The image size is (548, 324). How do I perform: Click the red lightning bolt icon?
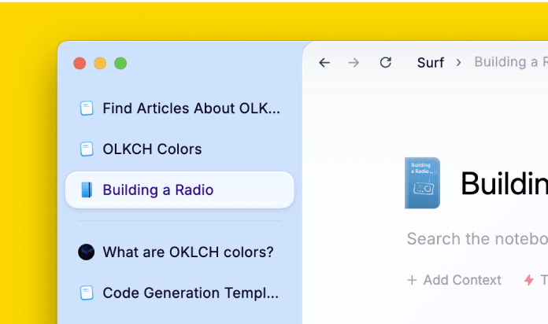tap(528, 280)
